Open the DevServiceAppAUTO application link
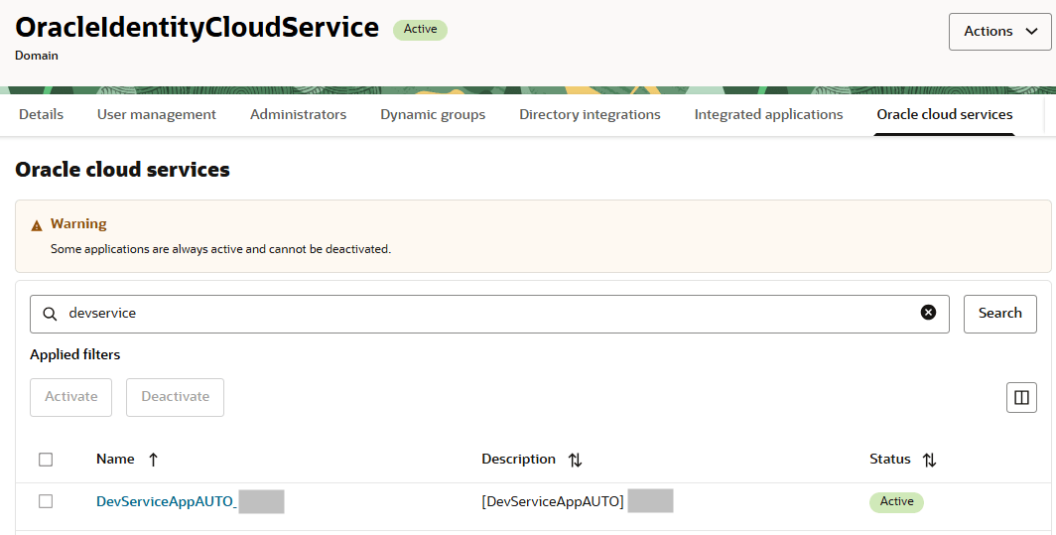The image size is (1056, 535). pos(166,501)
